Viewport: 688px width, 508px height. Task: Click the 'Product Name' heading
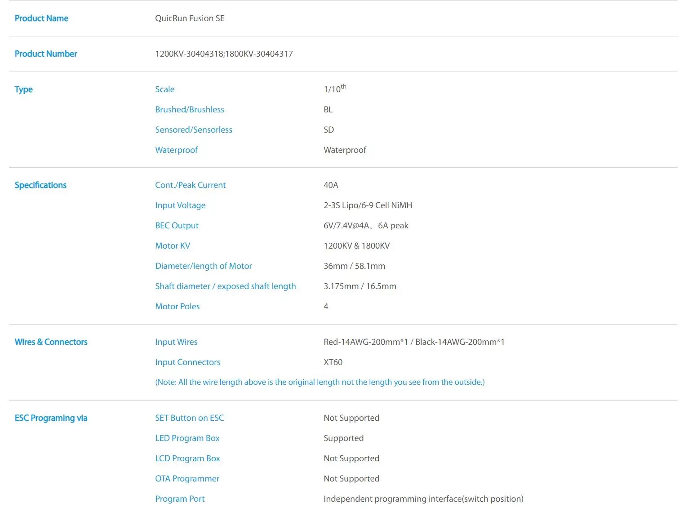coord(41,18)
